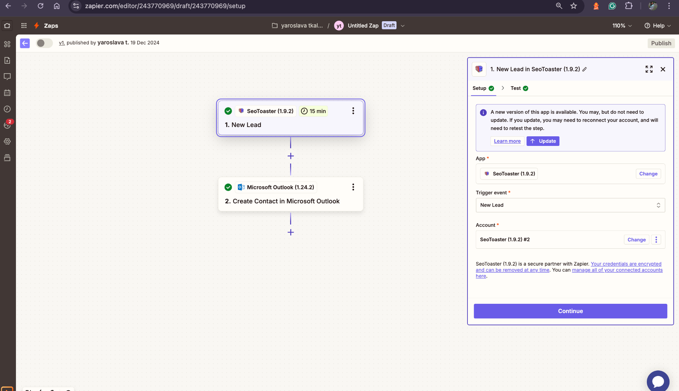Open three-dot menu on Microsoft Outlook step
This screenshot has width=679, height=391.
[353, 187]
